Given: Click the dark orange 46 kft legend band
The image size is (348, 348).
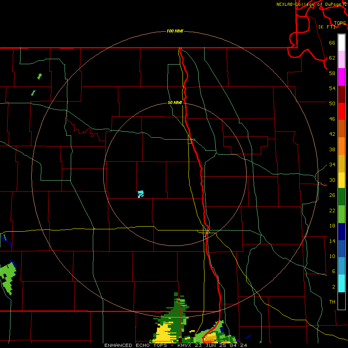Looking at the screenshot, I should 341,129.
